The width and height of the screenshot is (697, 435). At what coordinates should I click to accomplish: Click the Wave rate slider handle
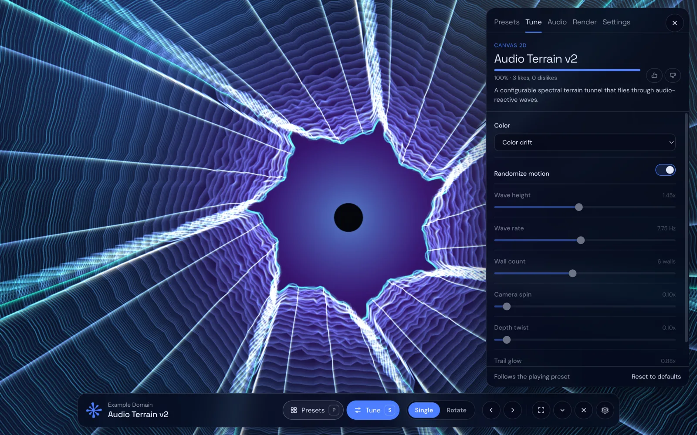(581, 240)
